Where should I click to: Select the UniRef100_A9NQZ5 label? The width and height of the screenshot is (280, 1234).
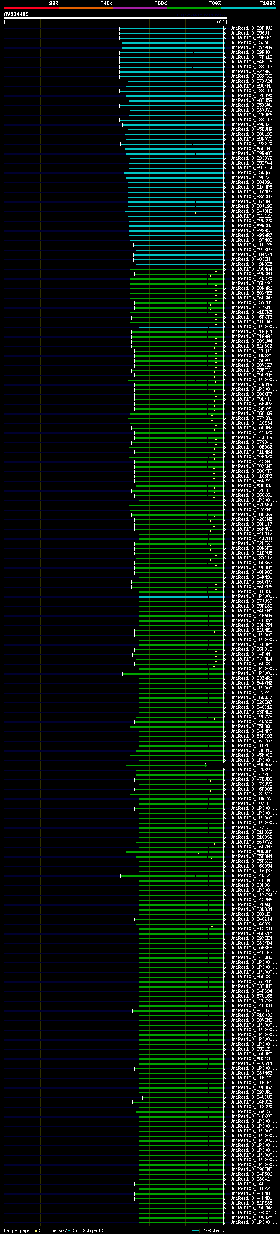(251, 264)
